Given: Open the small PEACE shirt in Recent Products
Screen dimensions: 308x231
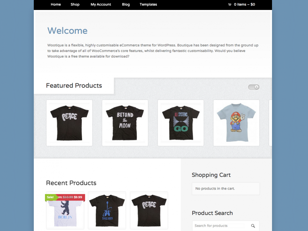Looking at the screenshot, I should [149, 210].
